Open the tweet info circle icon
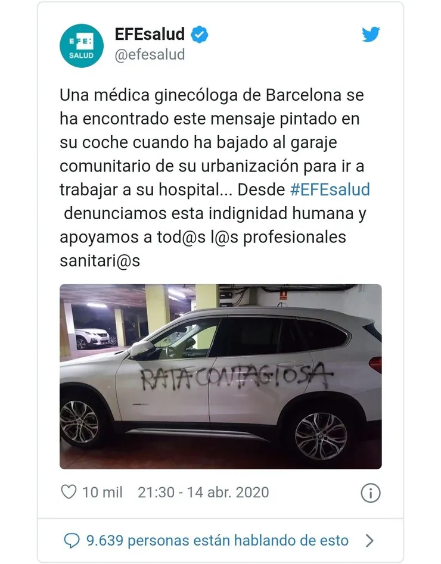This screenshot has height=564, width=441. click(x=371, y=493)
